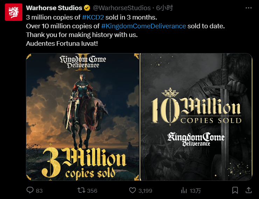The width and height of the screenshot is (259, 199).
Task: Open the #KingdomComeDeliverance hashtag link
Action: [x=143, y=26]
